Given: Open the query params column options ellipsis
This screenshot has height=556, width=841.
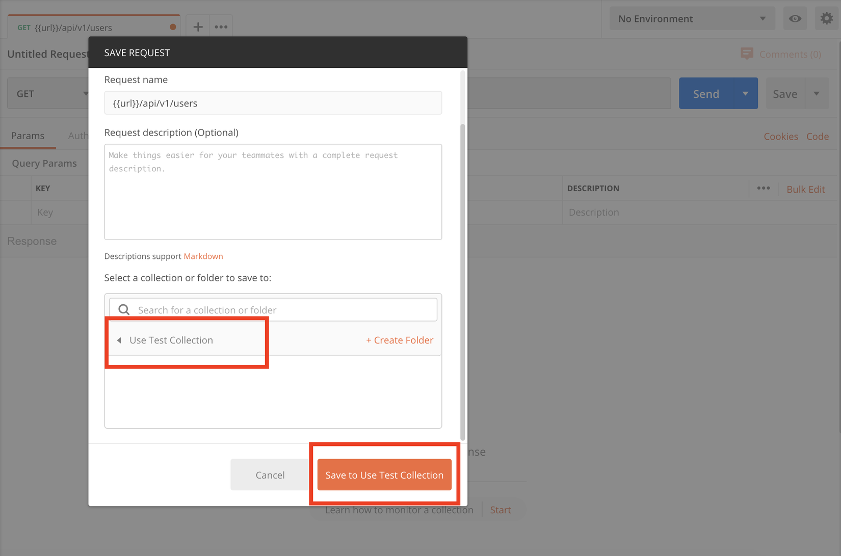Looking at the screenshot, I should point(763,189).
